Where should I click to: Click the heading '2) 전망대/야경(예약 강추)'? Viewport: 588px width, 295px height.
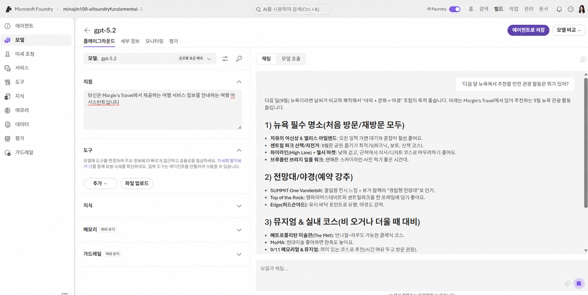click(309, 177)
